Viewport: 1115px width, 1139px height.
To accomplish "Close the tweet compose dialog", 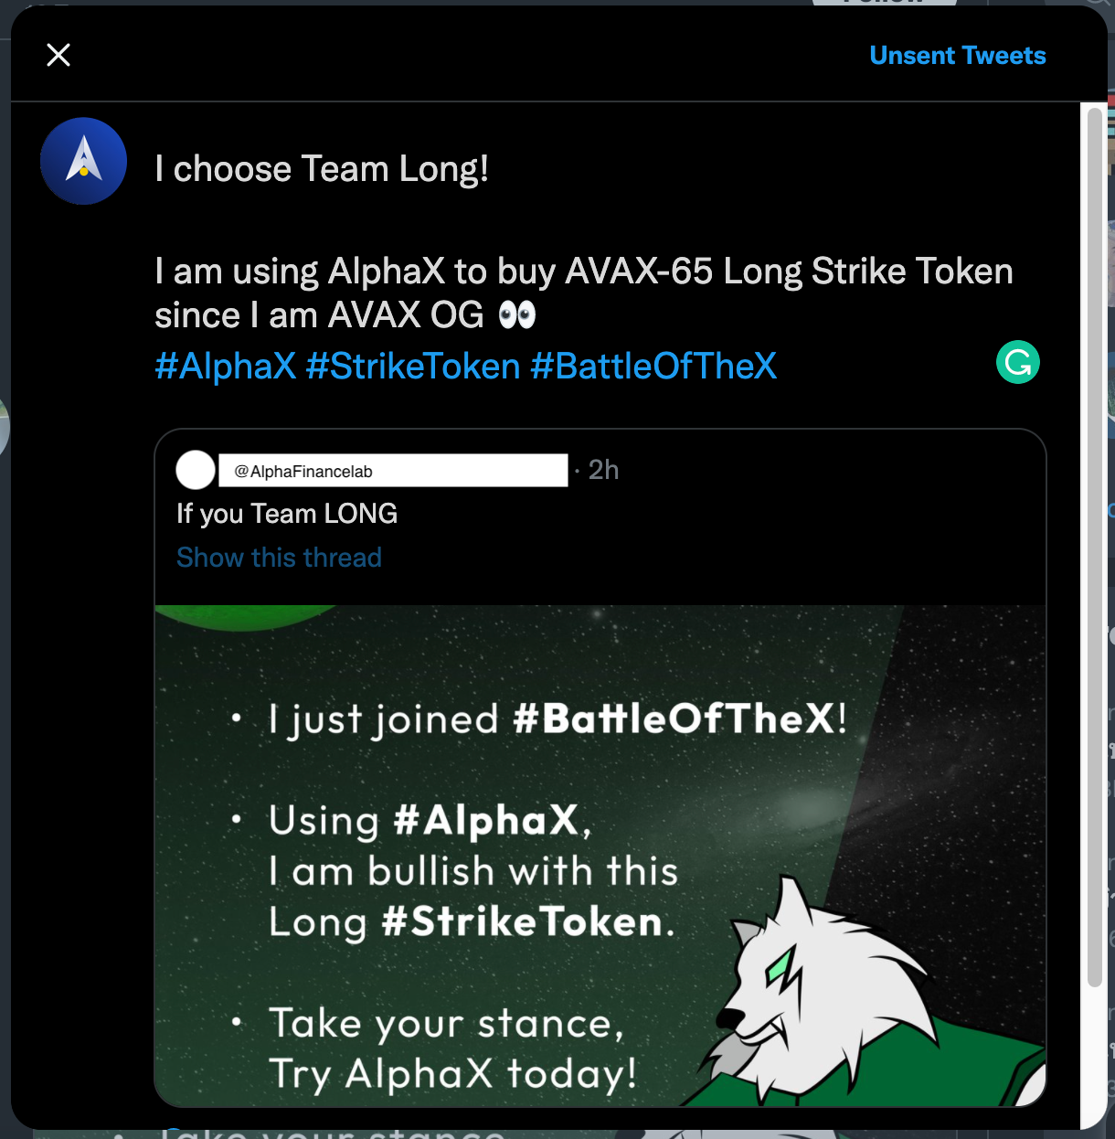I will tap(58, 56).
